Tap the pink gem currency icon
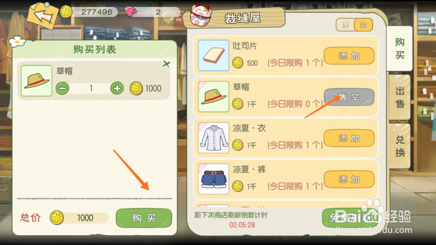This screenshot has width=436, height=245. [131, 12]
